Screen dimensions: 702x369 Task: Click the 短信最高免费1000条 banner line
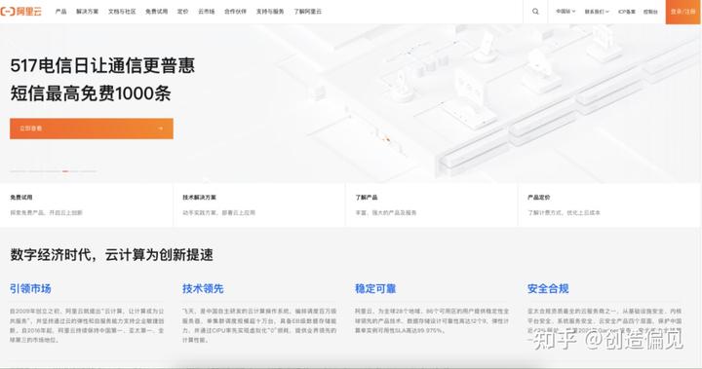click(x=91, y=93)
